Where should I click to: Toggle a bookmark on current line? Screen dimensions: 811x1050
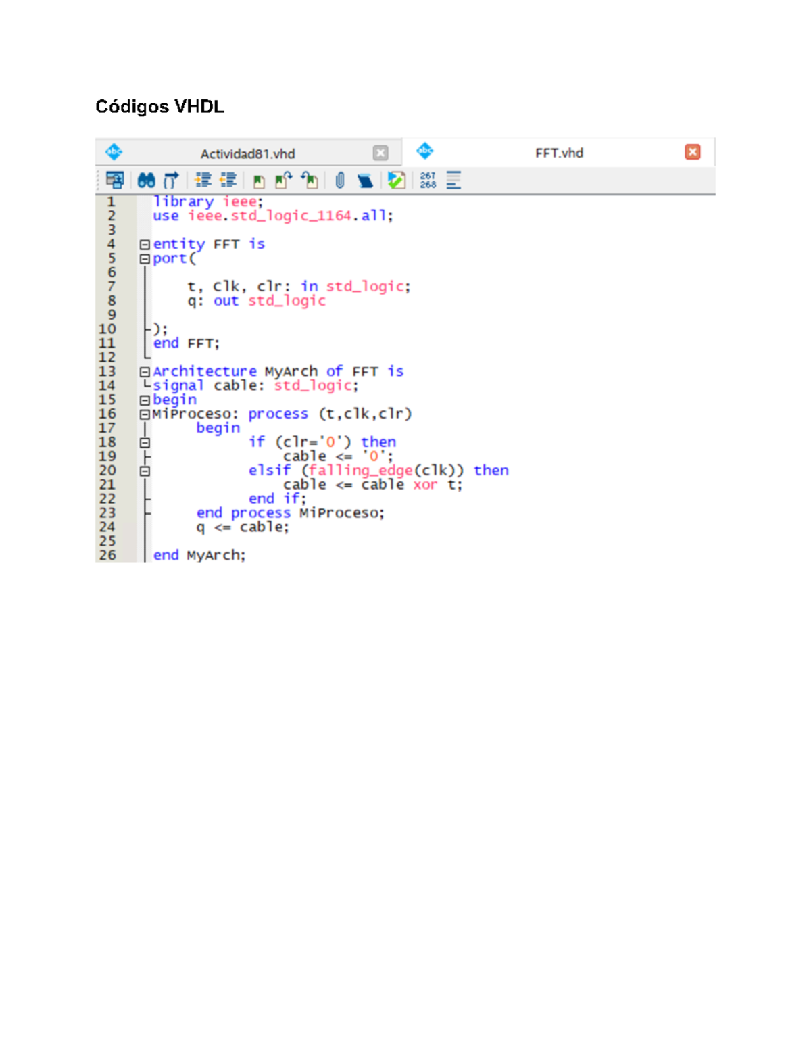coord(258,181)
